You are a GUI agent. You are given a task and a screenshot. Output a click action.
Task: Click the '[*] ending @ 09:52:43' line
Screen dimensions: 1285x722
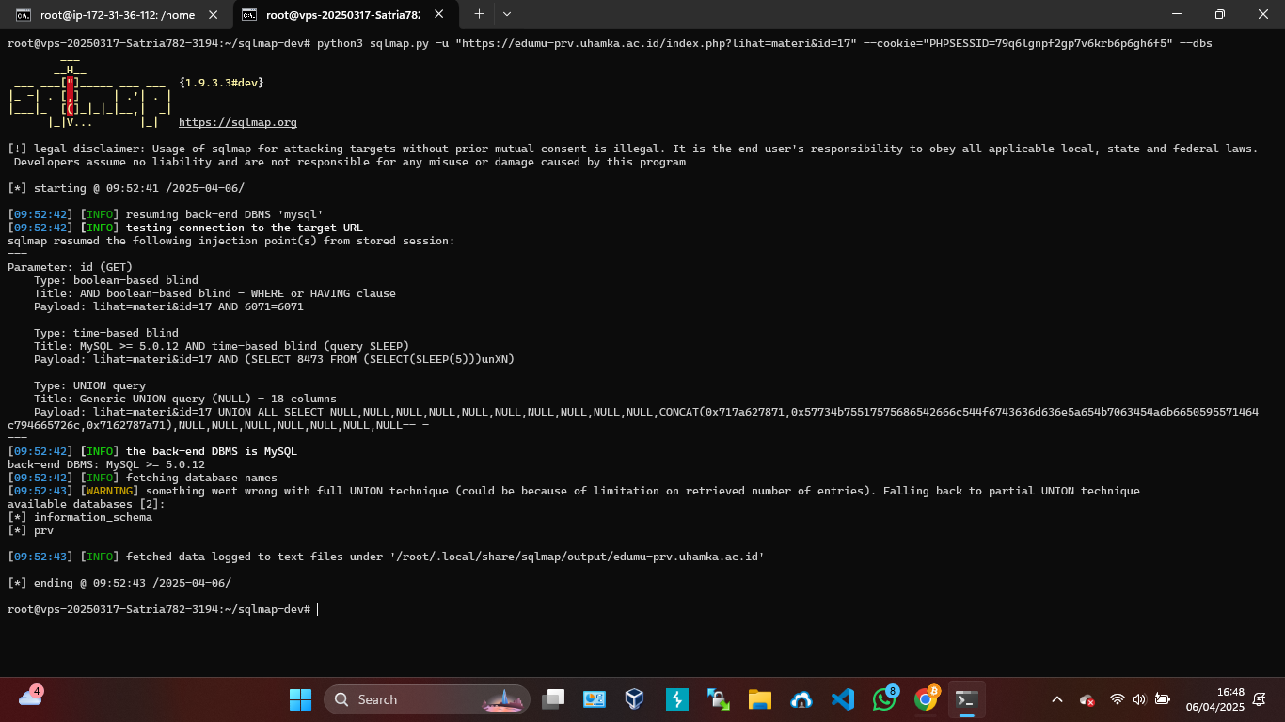tap(119, 583)
